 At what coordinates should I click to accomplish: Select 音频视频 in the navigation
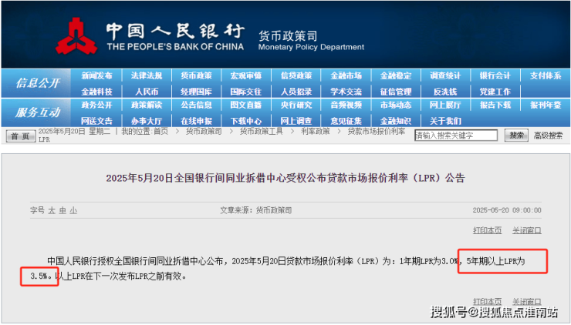(x=346, y=105)
